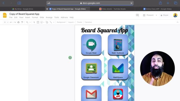Collapse the menus with toolbar chevron
Screen dimensions: 180x101
[177, 22]
